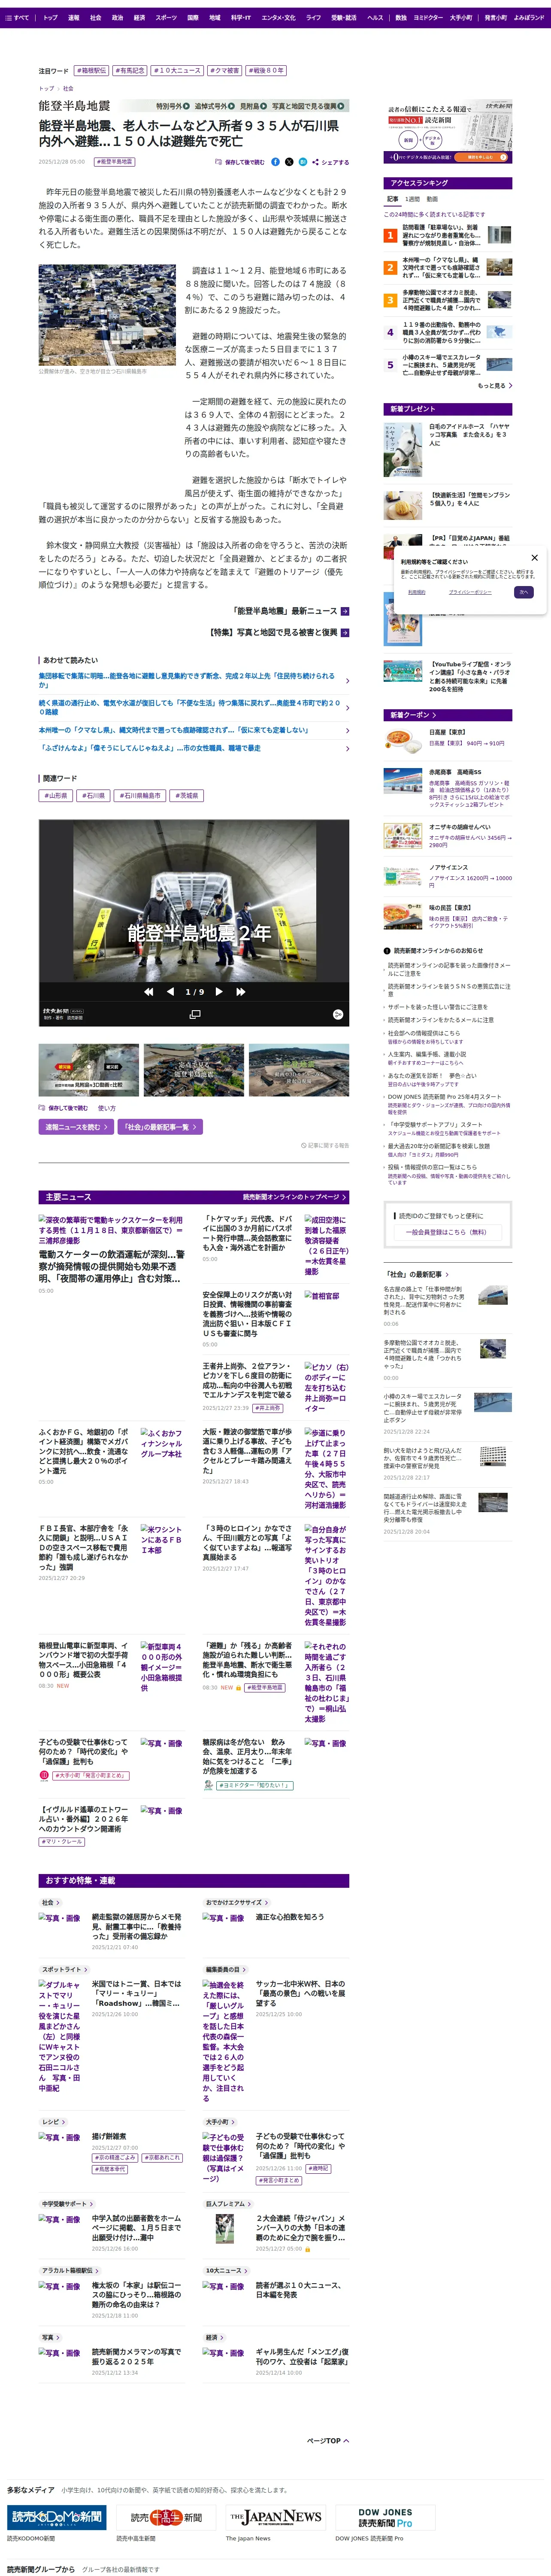Share the article on Facebook
Image resolution: width=551 pixels, height=2576 pixels.
click(x=275, y=162)
